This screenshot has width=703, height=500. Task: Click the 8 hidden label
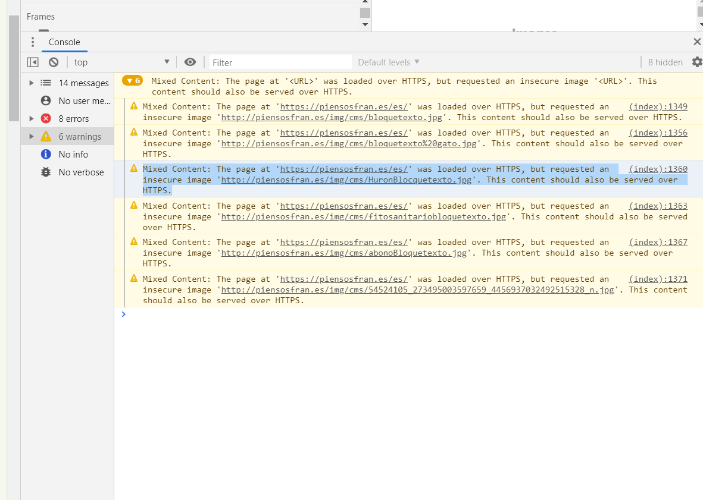tap(665, 62)
